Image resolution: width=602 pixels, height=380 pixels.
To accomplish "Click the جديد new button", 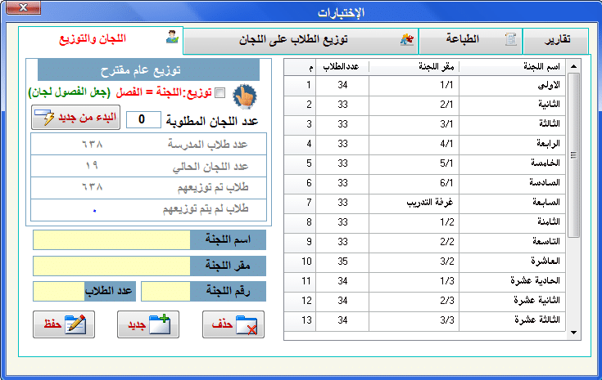I will point(148,324).
